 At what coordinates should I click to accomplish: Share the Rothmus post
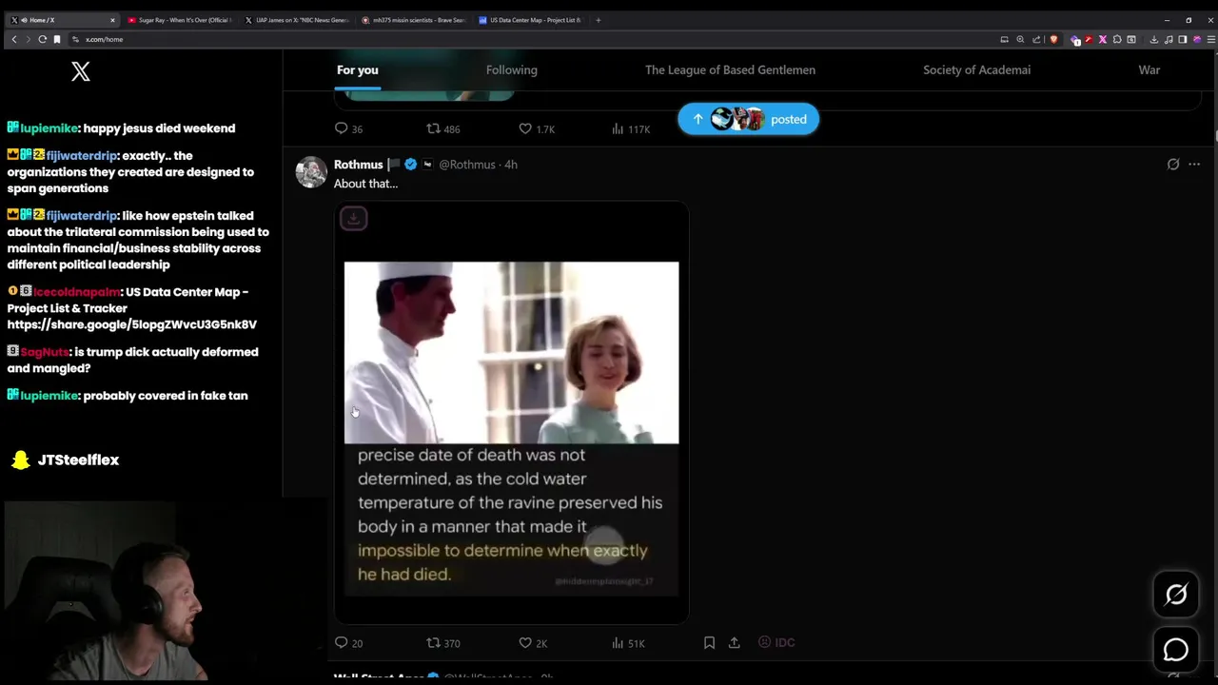click(x=735, y=643)
